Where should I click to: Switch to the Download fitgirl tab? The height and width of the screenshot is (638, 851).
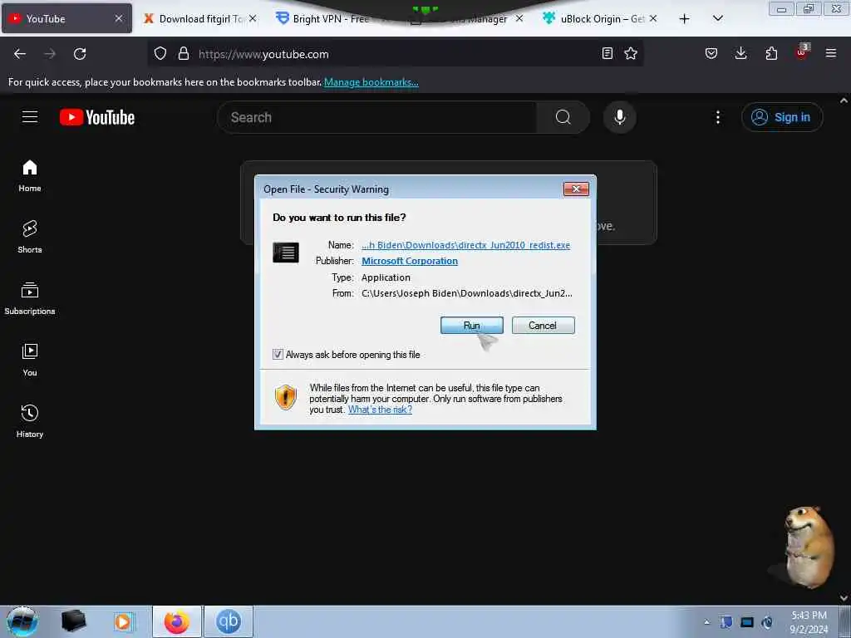[x=201, y=19]
